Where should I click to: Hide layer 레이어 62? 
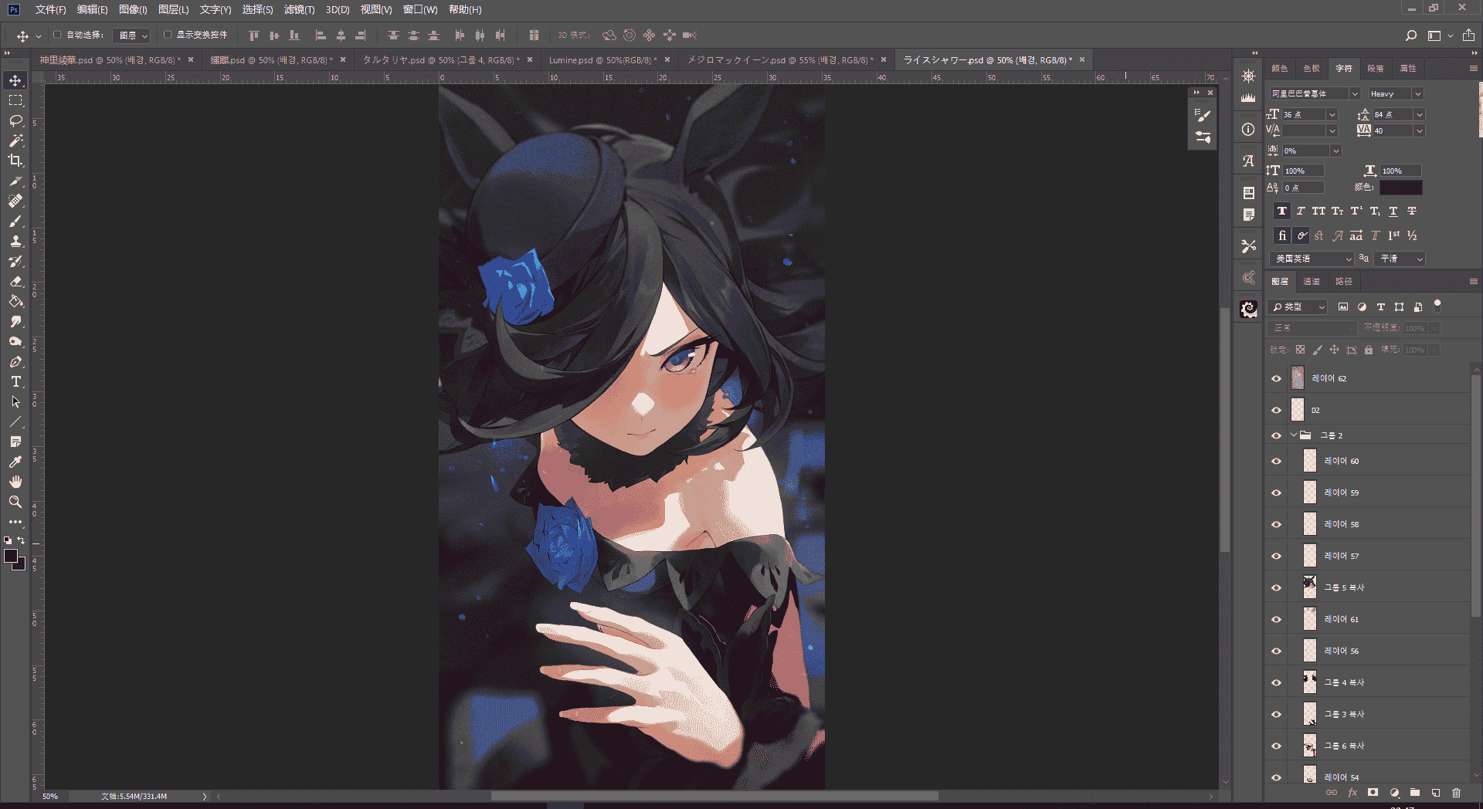click(x=1276, y=378)
